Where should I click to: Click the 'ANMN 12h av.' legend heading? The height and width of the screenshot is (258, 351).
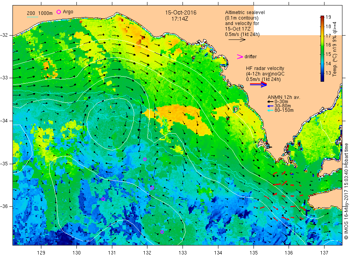click(284, 97)
